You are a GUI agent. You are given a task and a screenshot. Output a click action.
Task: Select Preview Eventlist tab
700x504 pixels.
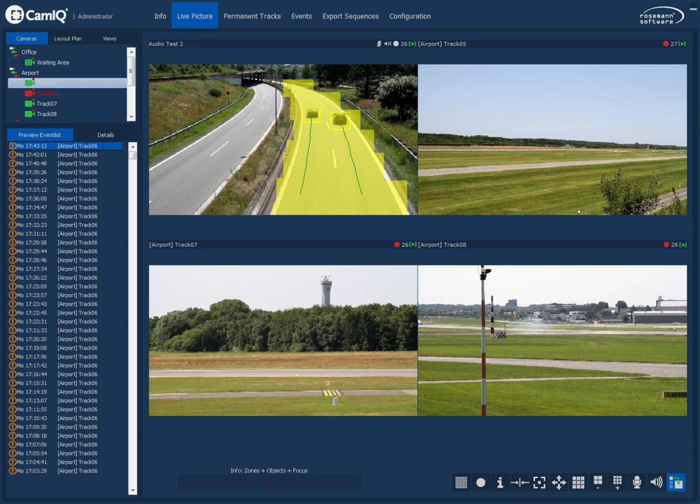(x=40, y=135)
